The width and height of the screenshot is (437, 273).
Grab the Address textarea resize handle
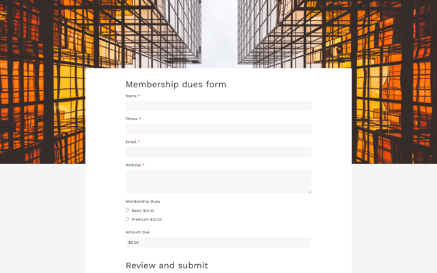click(309, 192)
